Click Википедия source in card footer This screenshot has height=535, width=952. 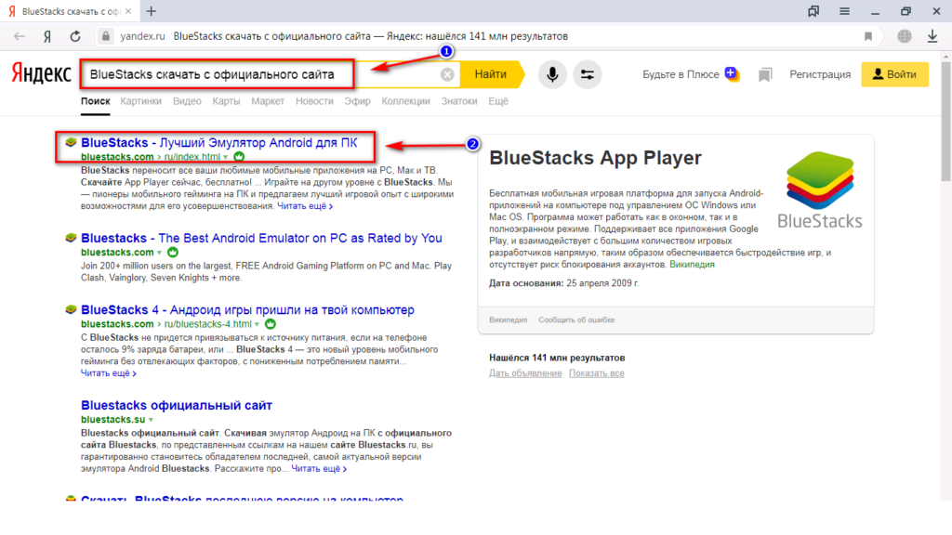509,320
